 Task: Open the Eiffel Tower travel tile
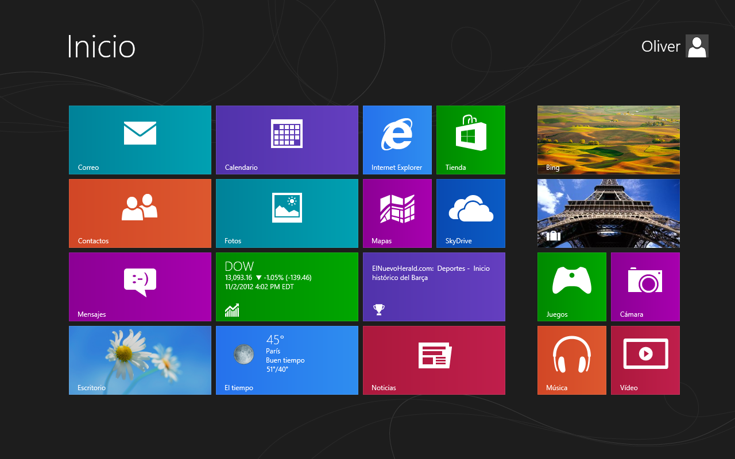609,213
